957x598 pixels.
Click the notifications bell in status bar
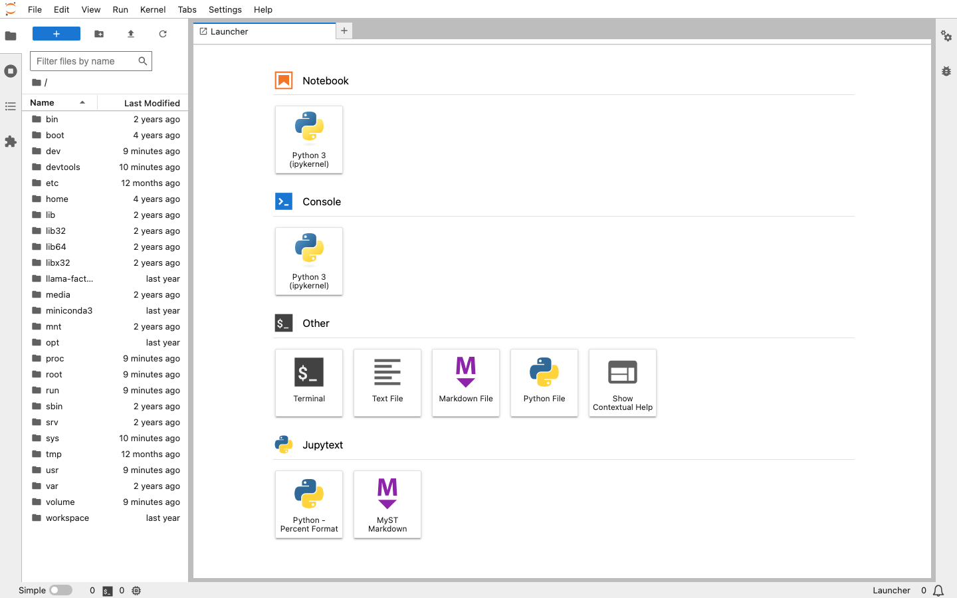pyautogui.click(x=938, y=591)
